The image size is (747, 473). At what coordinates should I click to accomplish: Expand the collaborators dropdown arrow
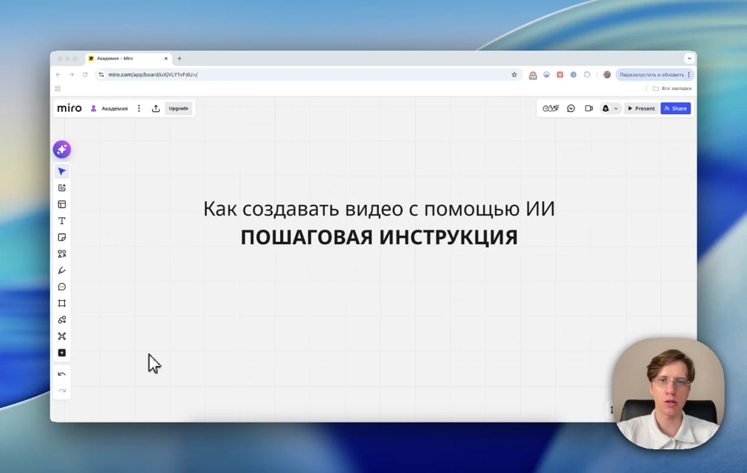pyautogui.click(x=616, y=109)
